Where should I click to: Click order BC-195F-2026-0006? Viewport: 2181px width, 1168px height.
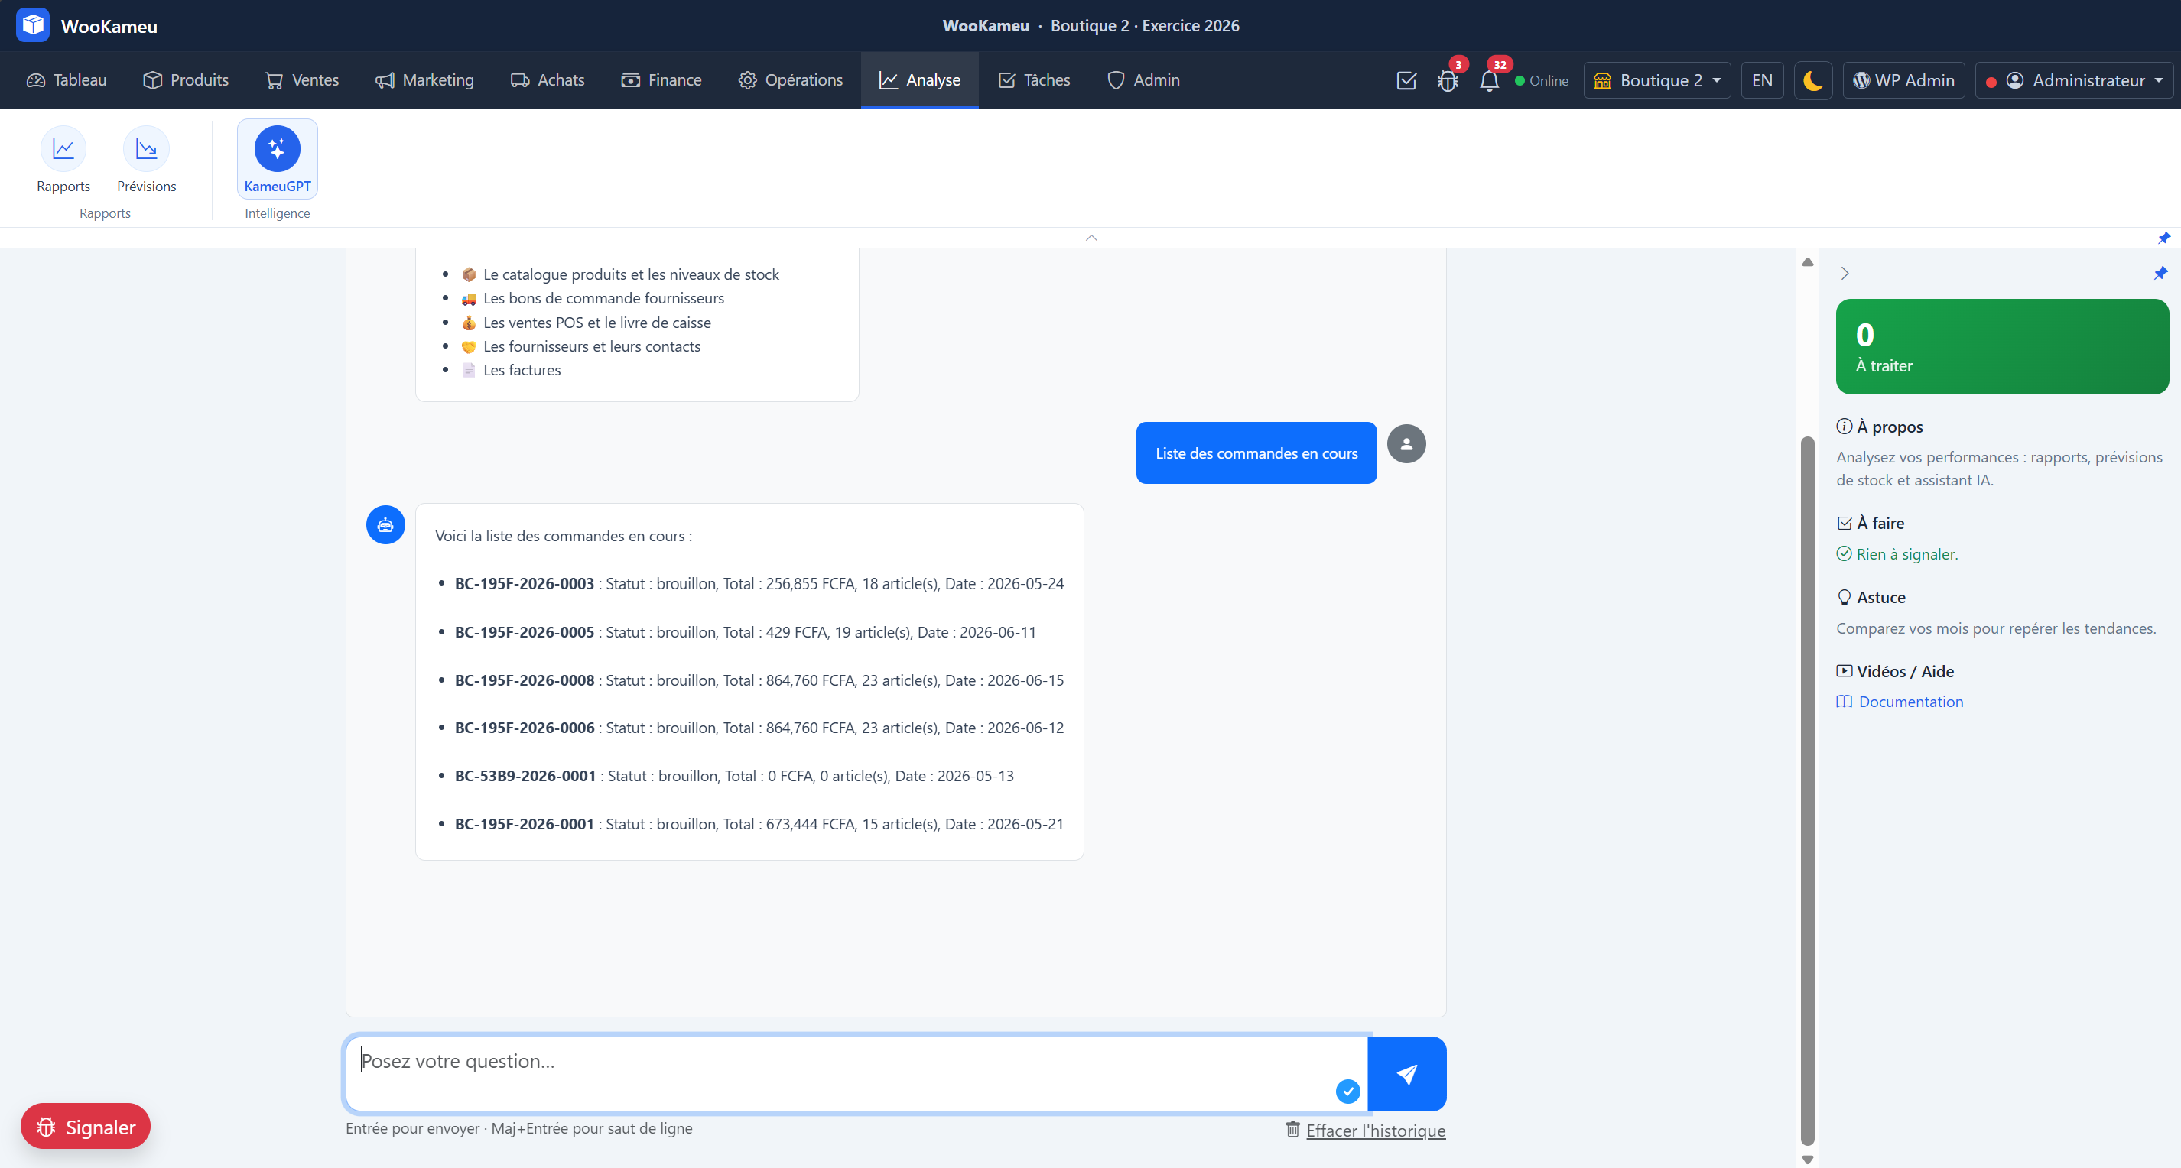[524, 727]
